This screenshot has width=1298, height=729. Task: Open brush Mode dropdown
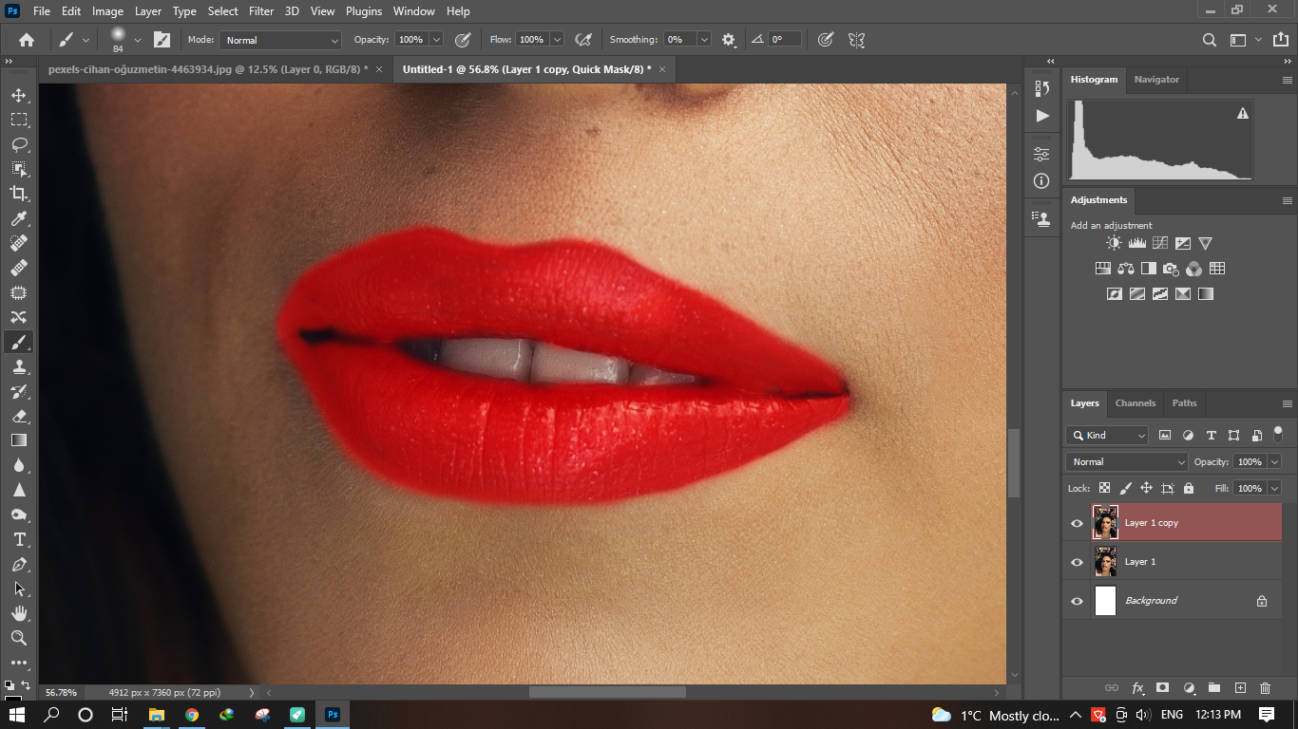click(x=280, y=40)
